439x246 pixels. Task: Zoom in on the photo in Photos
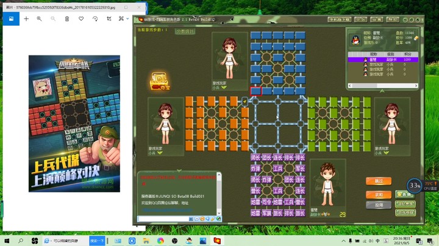39,19
